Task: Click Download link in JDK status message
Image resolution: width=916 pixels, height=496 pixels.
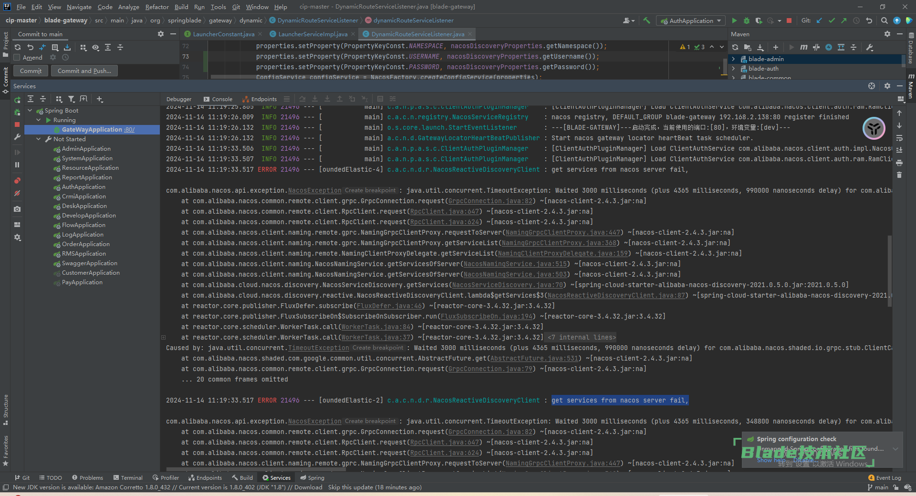Action: click(x=308, y=487)
